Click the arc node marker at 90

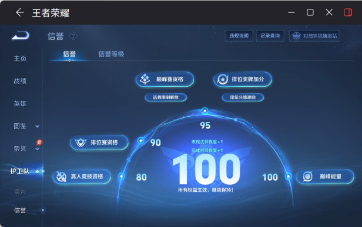click(x=141, y=141)
